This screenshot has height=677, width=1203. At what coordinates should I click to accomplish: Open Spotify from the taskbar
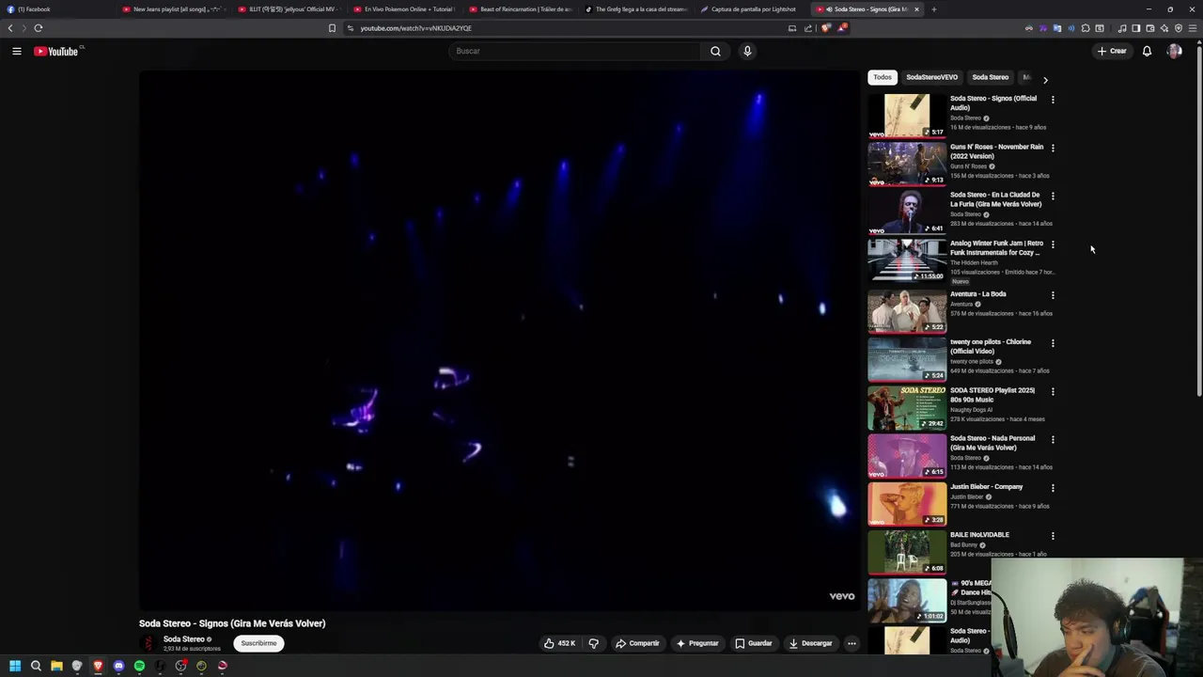(139, 666)
